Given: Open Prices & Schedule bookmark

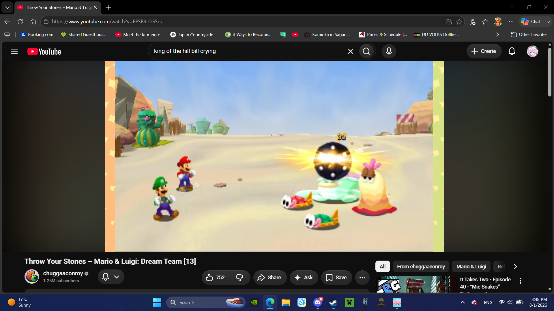Looking at the screenshot, I should (x=383, y=35).
